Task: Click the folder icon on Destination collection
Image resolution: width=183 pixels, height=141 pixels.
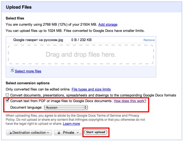Action: (x=10, y=133)
